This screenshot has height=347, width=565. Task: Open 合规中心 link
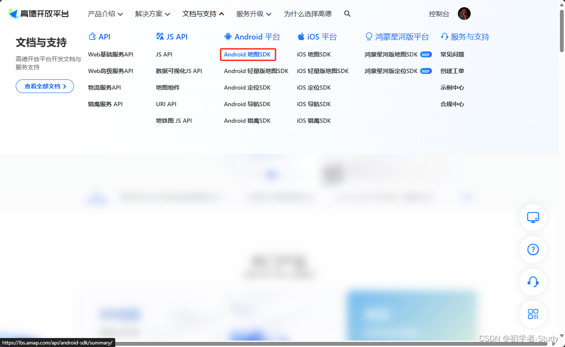pos(452,104)
